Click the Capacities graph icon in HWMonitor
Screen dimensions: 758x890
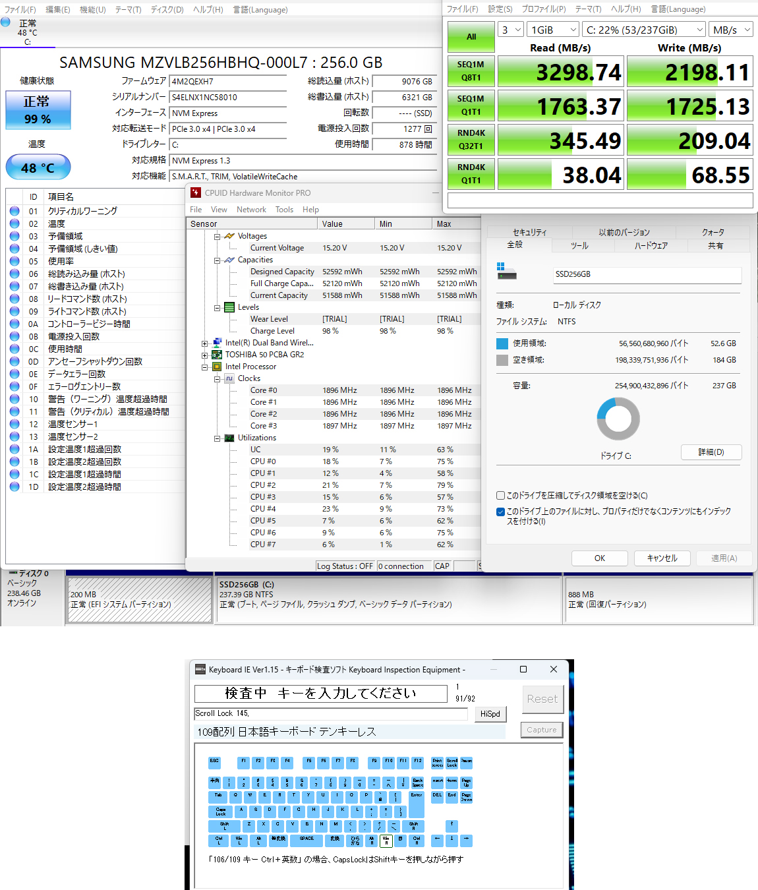229,260
